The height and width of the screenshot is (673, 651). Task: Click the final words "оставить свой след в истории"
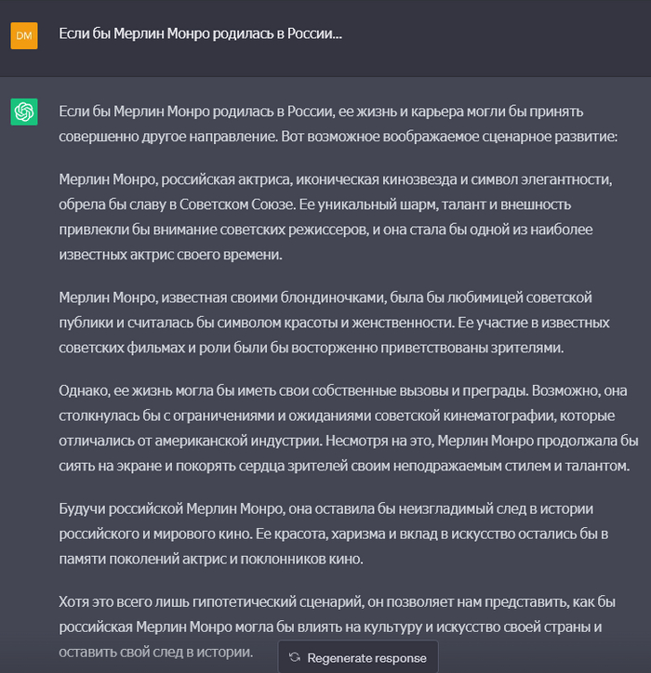click(x=155, y=651)
